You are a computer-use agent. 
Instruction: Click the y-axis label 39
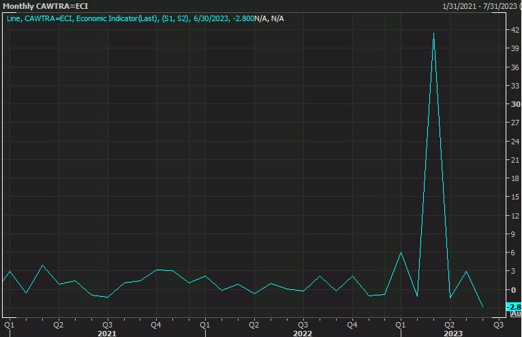tap(515, 48)
